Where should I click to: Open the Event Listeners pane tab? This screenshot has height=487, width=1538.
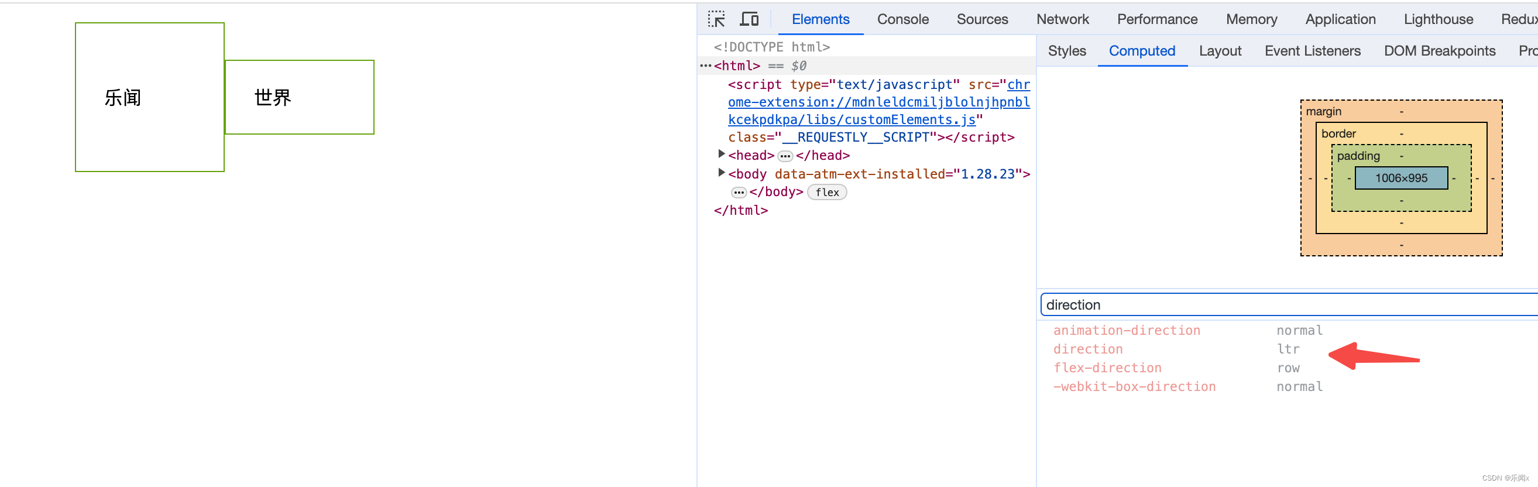pos(1312,51)
